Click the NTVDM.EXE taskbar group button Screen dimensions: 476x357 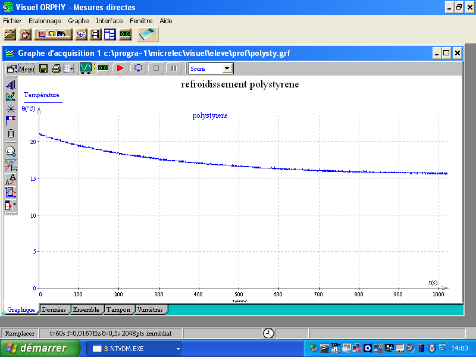(x=133, y=349)
